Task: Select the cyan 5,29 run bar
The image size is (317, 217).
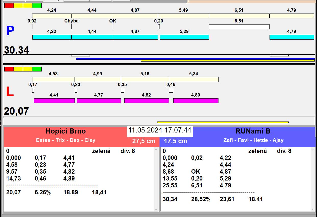Action: click(184, 37)
